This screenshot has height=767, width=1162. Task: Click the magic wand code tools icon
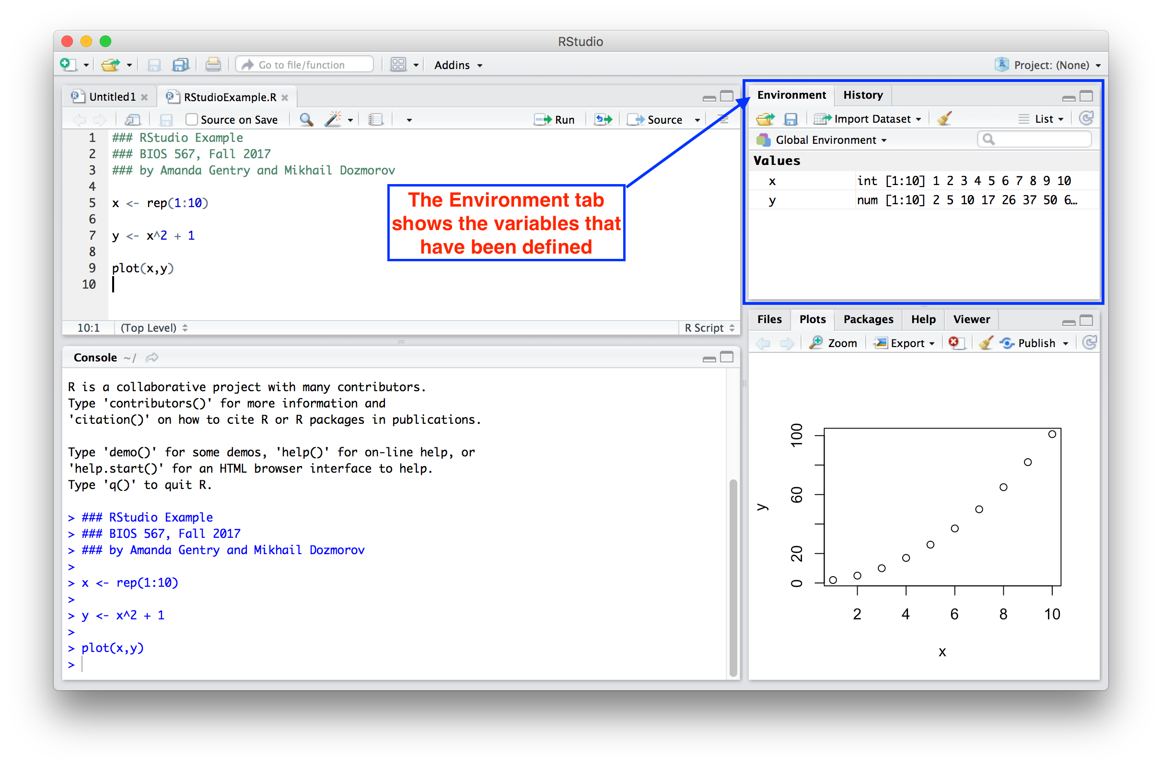coord(334,119)
